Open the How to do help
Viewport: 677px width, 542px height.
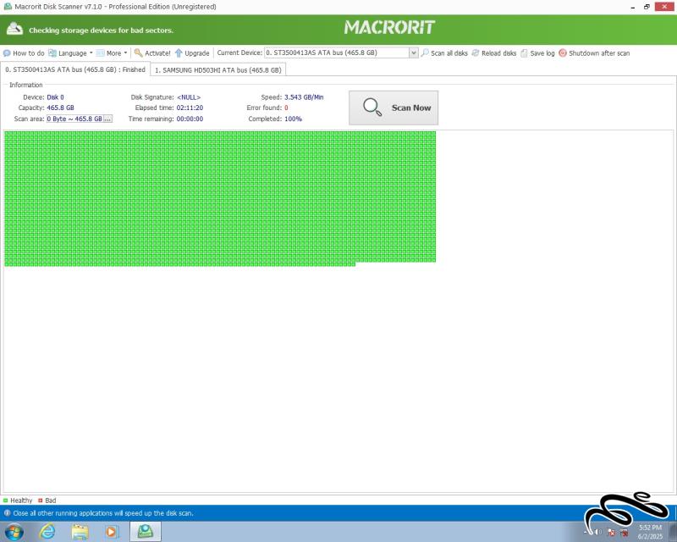(x=24, y=53)
